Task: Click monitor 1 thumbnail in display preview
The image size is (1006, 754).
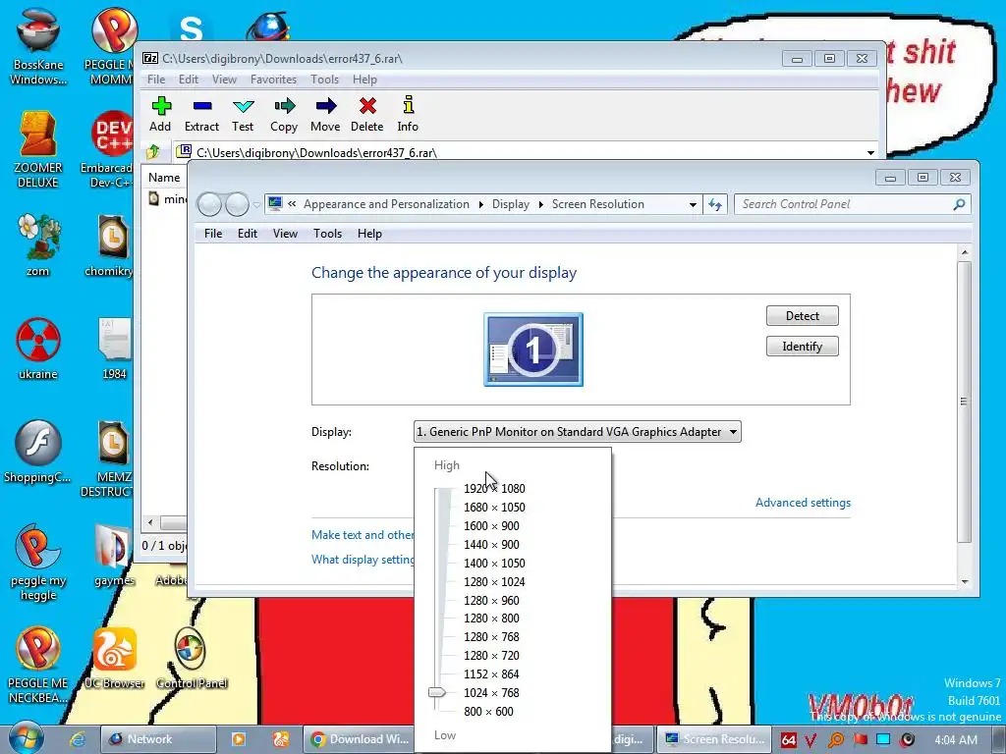Action: 533,350
